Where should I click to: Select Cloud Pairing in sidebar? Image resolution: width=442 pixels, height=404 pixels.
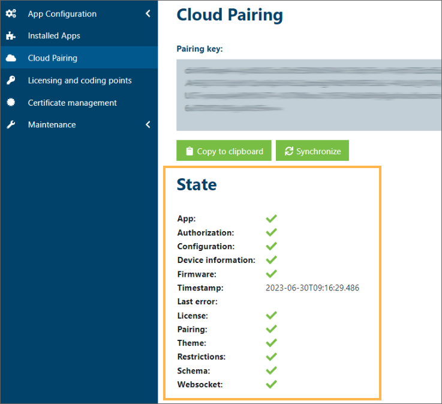pos(79,58)
